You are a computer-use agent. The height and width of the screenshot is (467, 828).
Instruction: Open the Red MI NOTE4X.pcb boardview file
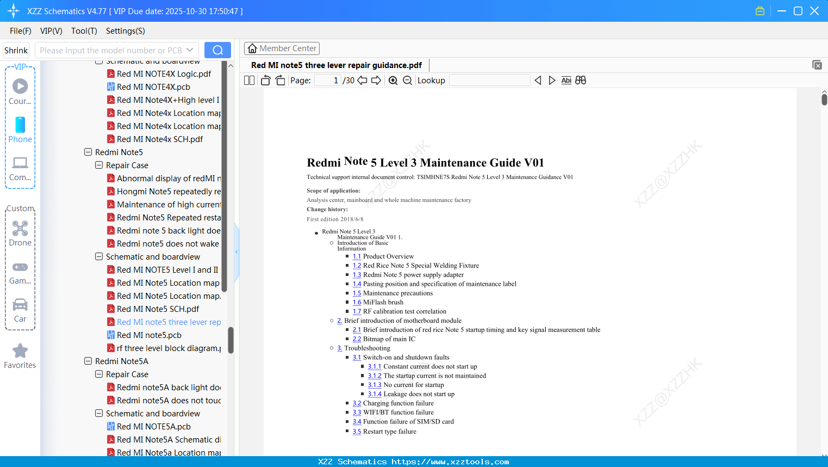(x=153, y=87)
